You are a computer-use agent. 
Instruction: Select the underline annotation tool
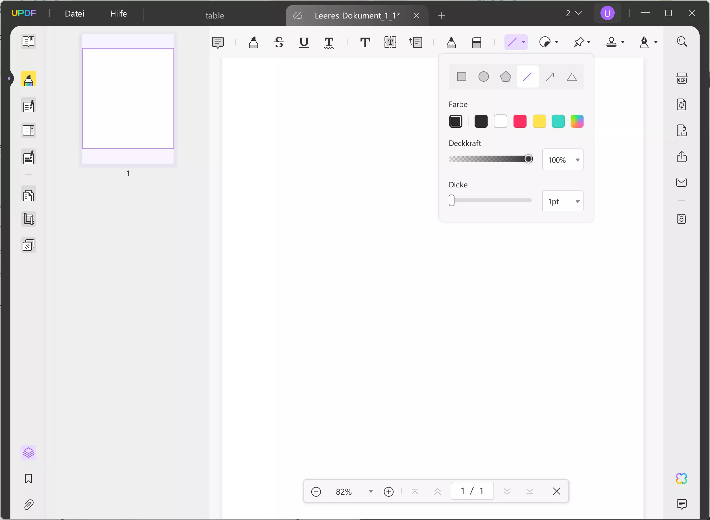304,42
